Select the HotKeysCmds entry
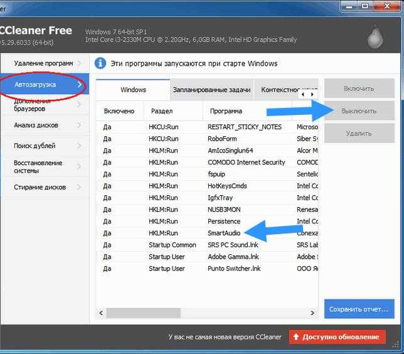Screen dimensions: 404x354 click(207, 186)
